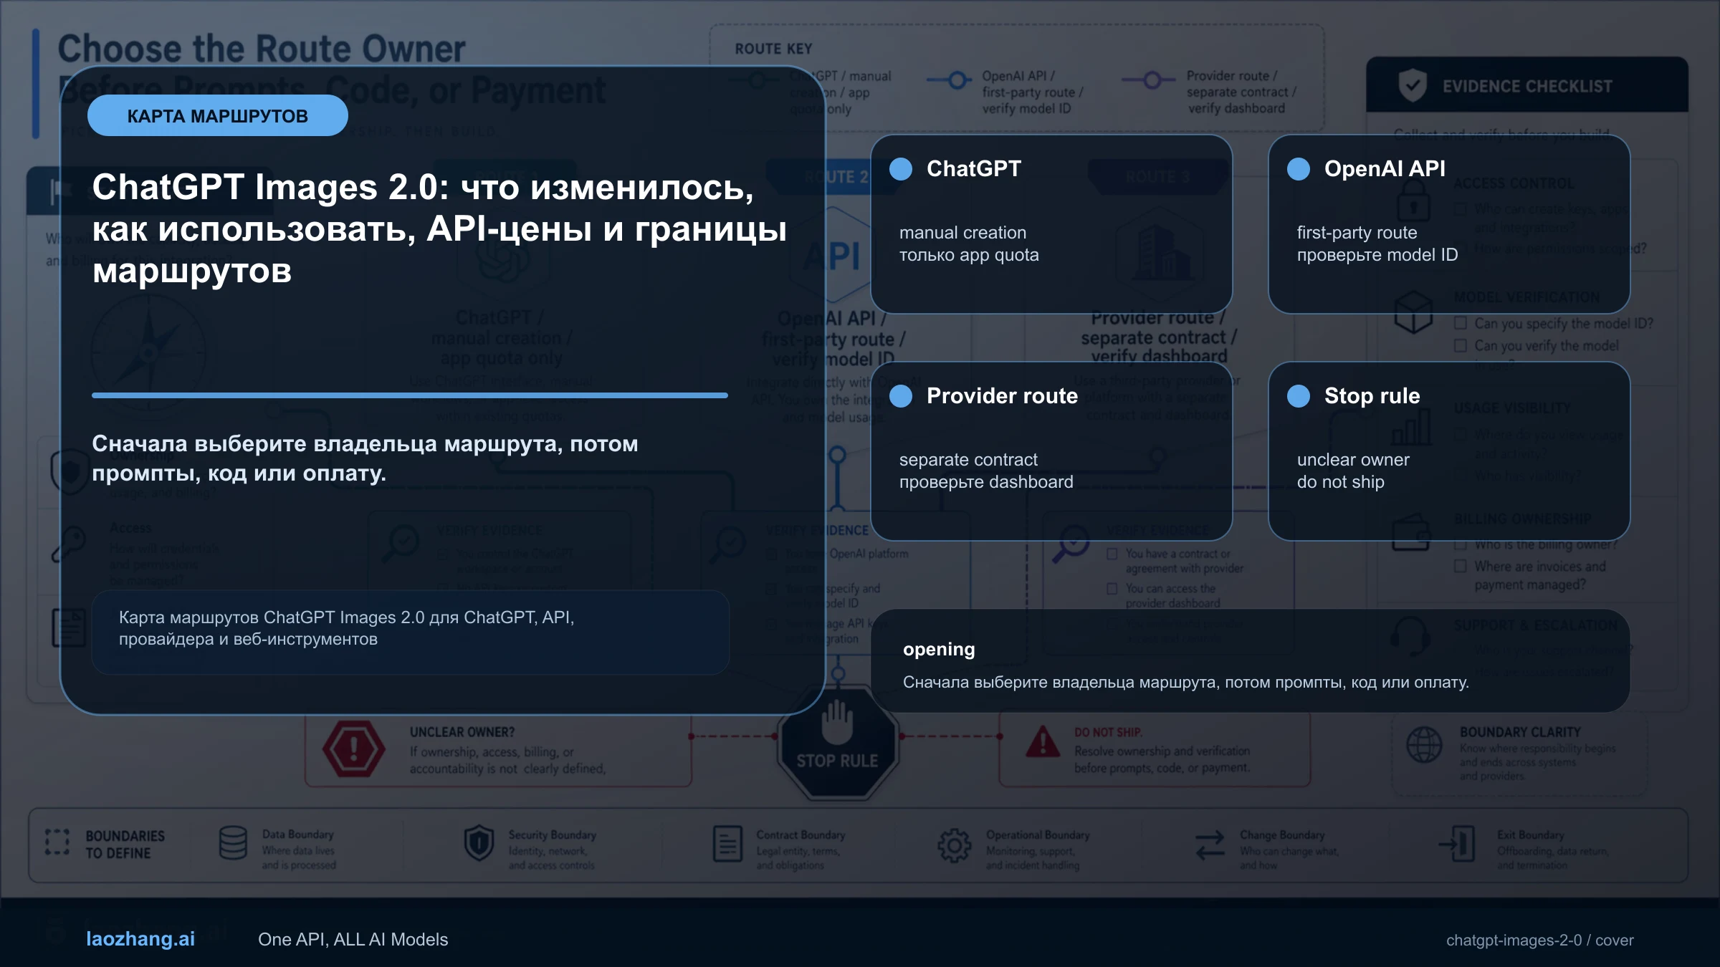This screenshot has width=1720, height=967.
Task: Select the Provider route separate contract card
Action: 1051,451
